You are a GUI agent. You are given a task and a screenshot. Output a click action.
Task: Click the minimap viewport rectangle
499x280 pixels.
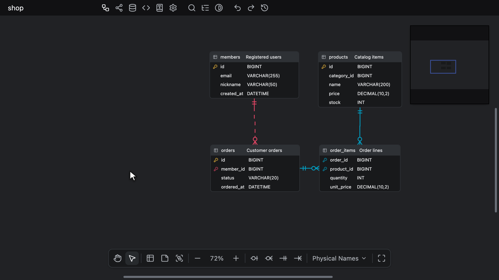coord(443,67)
